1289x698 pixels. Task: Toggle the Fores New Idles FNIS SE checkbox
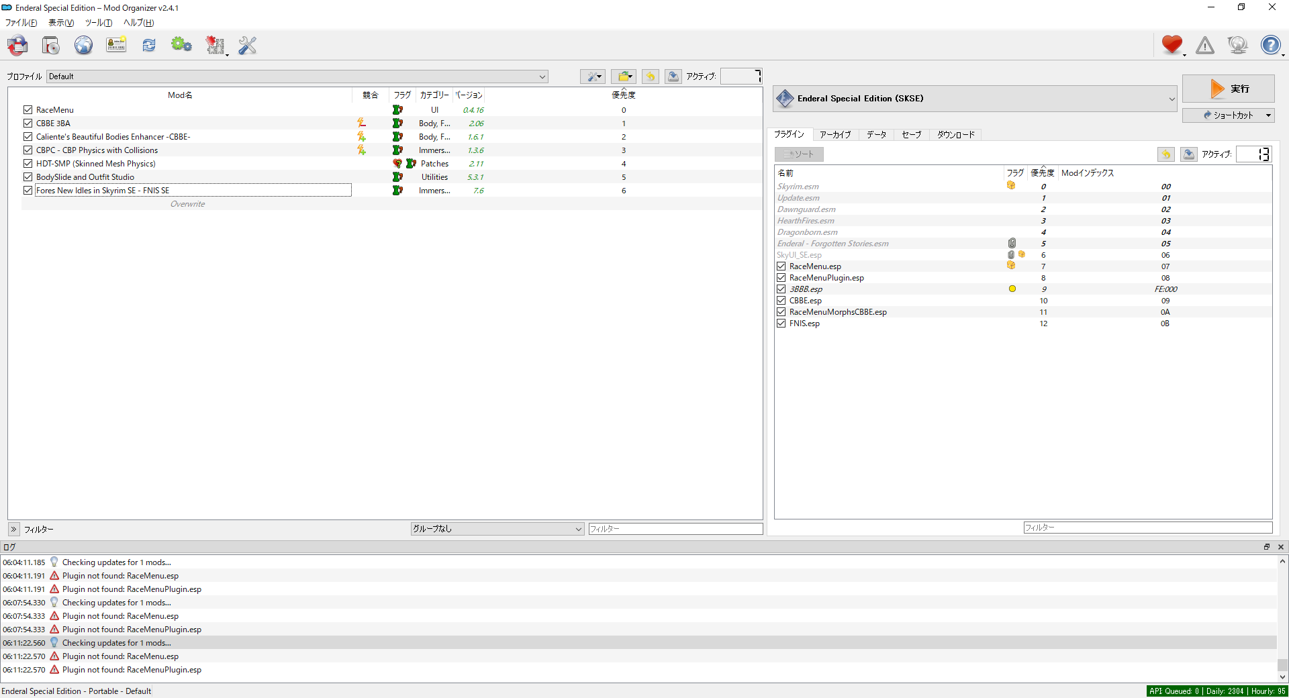coord(28,190)
